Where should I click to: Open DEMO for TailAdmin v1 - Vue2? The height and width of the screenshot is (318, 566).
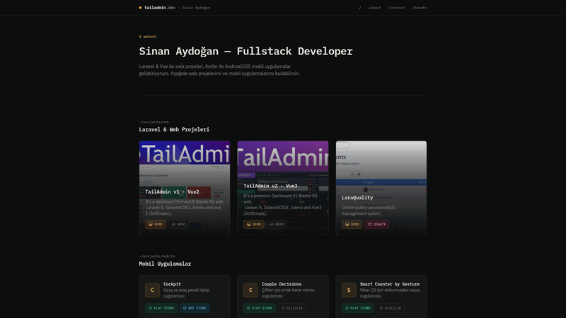[x=156, y=224]
